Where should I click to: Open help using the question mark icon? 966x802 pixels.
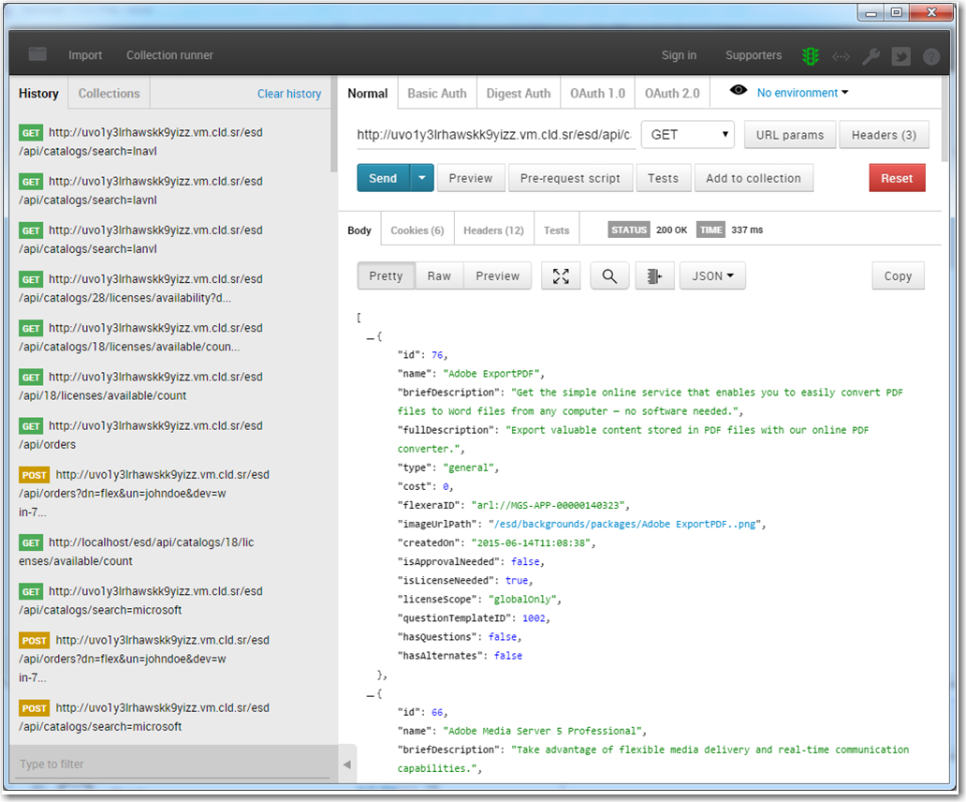[930, 56]
